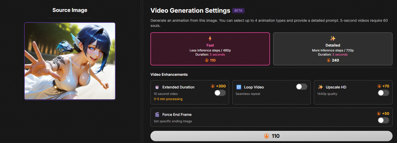Click the flame icon in the Detailed card
This screenshot has height=143, width=397.
pyautogui.click(x=329, y=60)
